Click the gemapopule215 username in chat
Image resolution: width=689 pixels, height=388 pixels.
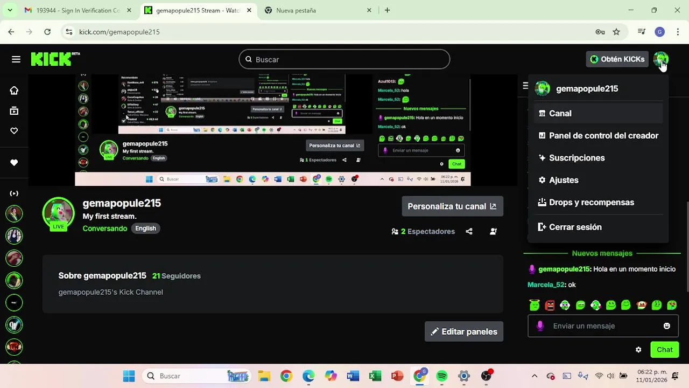[x=564, y=269]
